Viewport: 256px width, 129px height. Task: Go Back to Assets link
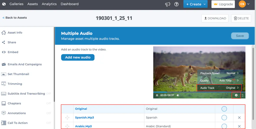14,18
